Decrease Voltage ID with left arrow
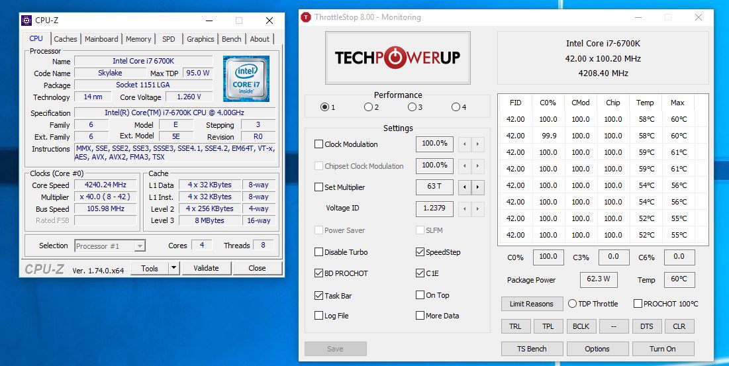The height and width of the screenshot is (366, 729). (x=465, y=209)
